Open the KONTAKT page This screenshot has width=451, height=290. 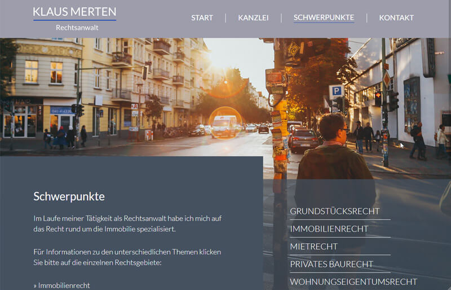396,18
